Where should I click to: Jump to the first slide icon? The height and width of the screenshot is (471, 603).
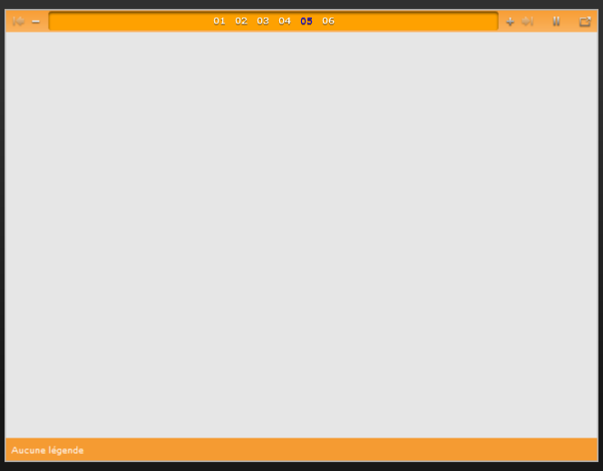tap(18, 21)
